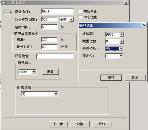The image size is (148, 130).
Task: Click the device icon beside 设备名称
Action: 7,12
